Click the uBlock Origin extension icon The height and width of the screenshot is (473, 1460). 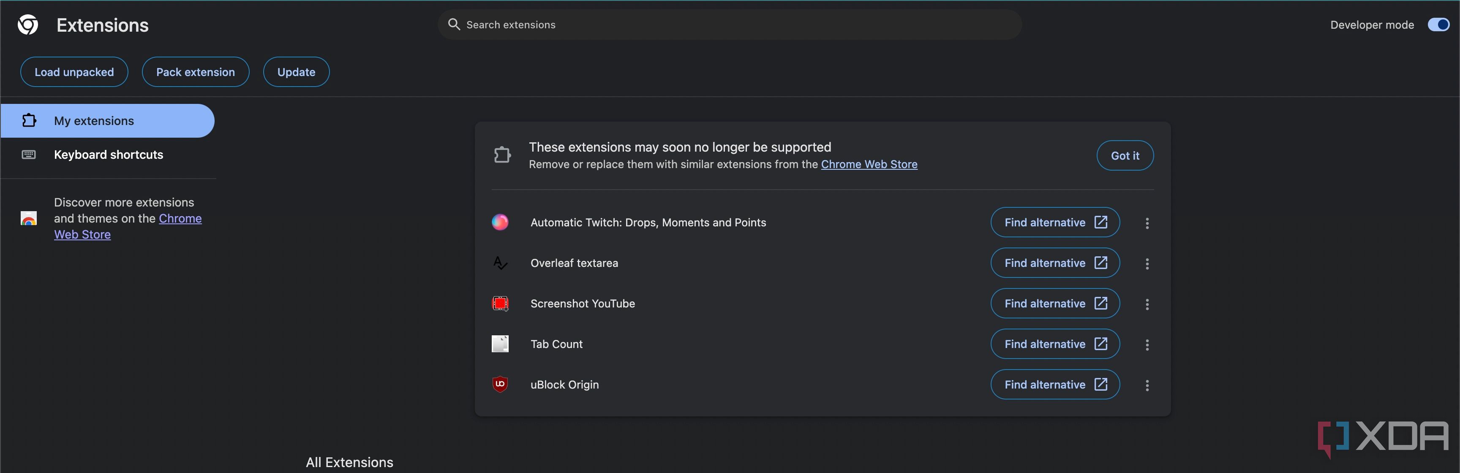(x=500, y=383)
